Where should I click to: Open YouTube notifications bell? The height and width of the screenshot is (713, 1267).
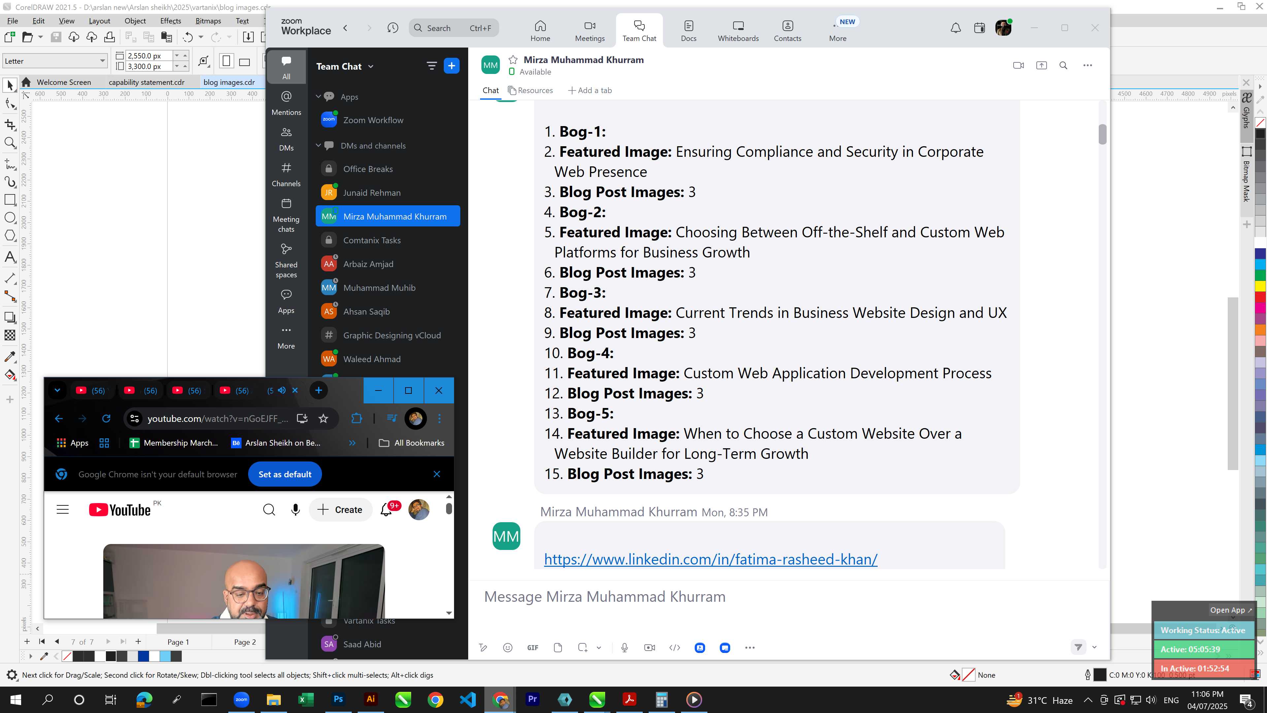click(387, 510)
